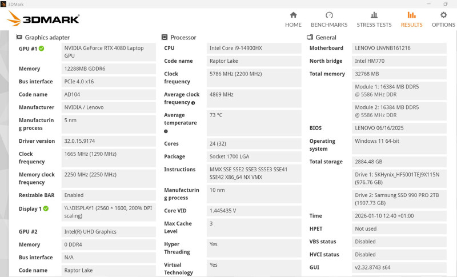
Task: Select the GPU name NVIDIA GeForce RTX 4080 Laptop
Action: tap(109, 52)
